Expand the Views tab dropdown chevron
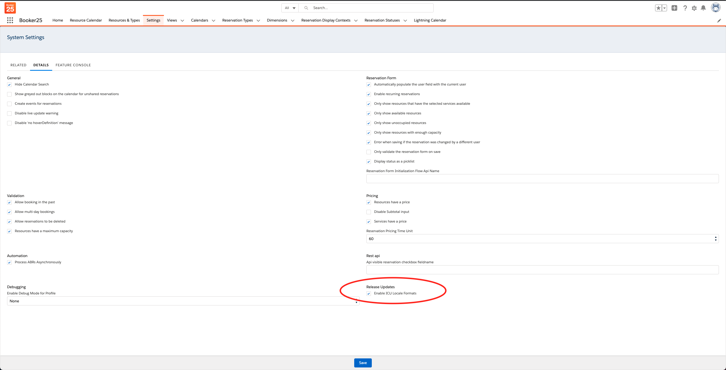This screenshot has height=370, width=726. [182, 20]
